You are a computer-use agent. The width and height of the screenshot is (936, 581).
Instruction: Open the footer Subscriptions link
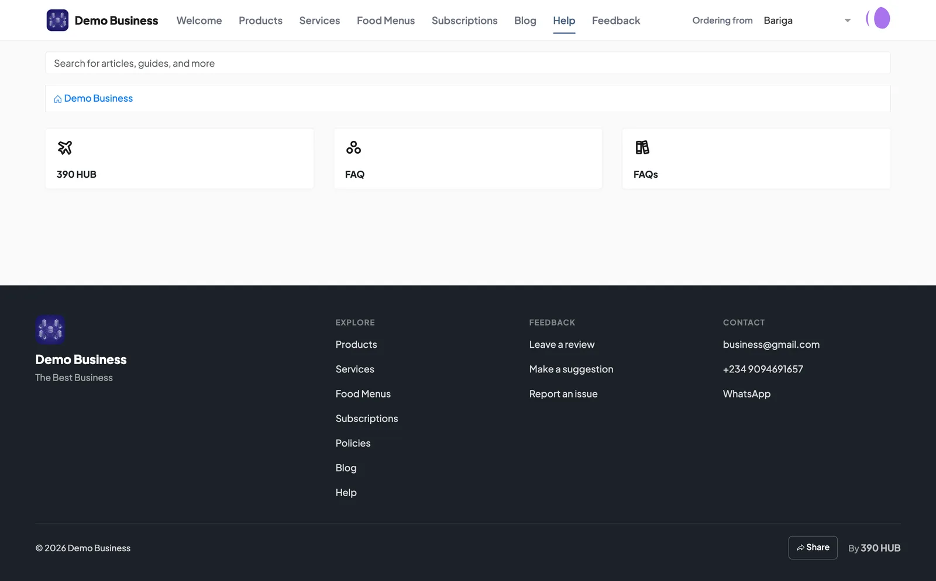pyautogui.click(x=367, y=419)
